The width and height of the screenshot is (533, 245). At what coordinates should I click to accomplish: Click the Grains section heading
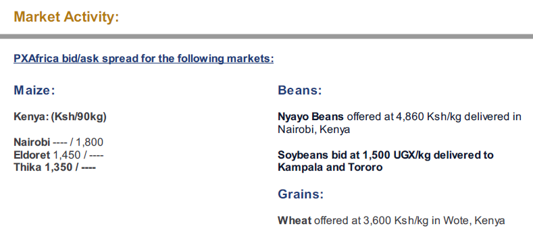(301, 194)
